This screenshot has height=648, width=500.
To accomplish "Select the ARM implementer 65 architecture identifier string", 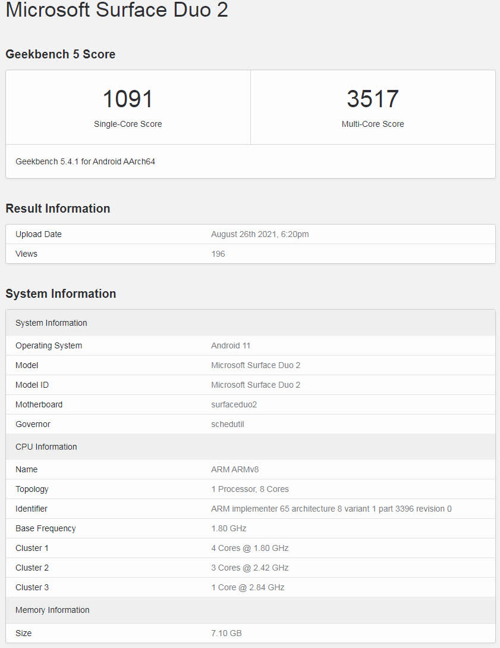I will (x=331, y=509).
